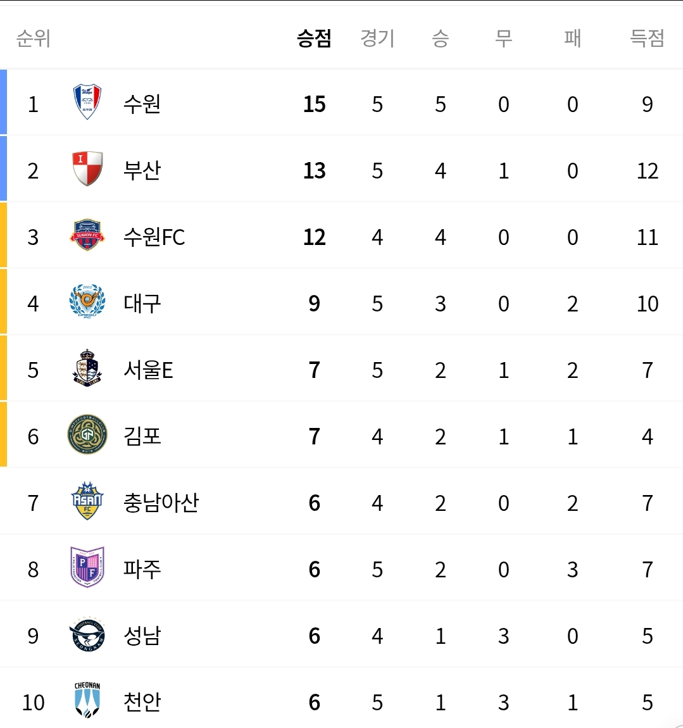The height and width of the screenshot is (728, 683).
Task: Click the 순위 header label
Action: click(33, 39)
